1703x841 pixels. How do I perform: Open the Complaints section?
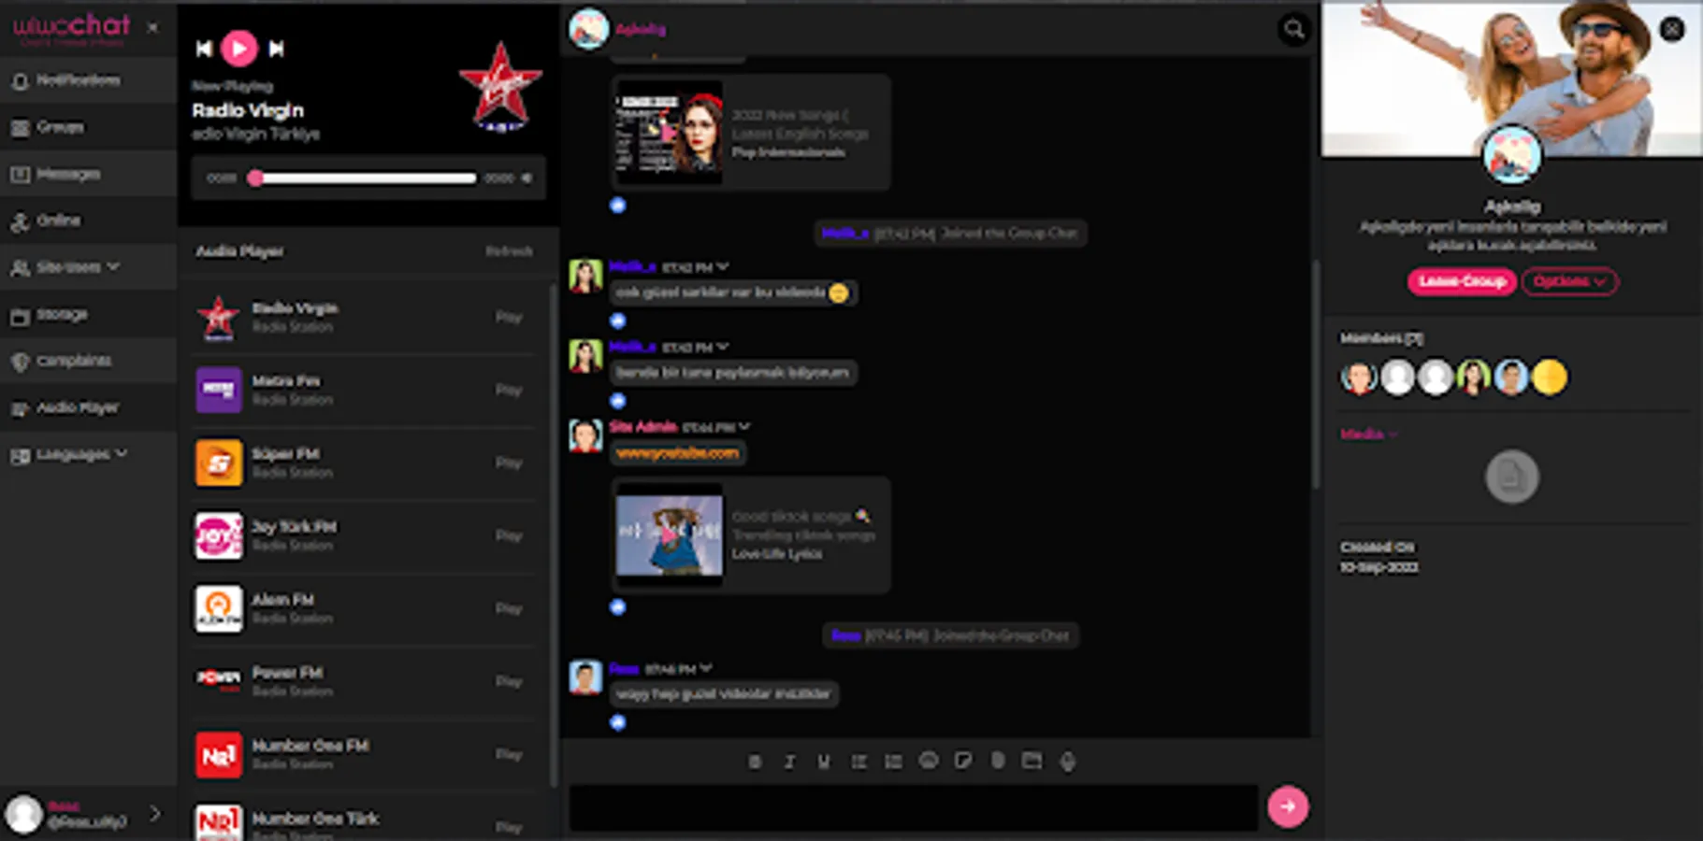[x=89, y=361]
